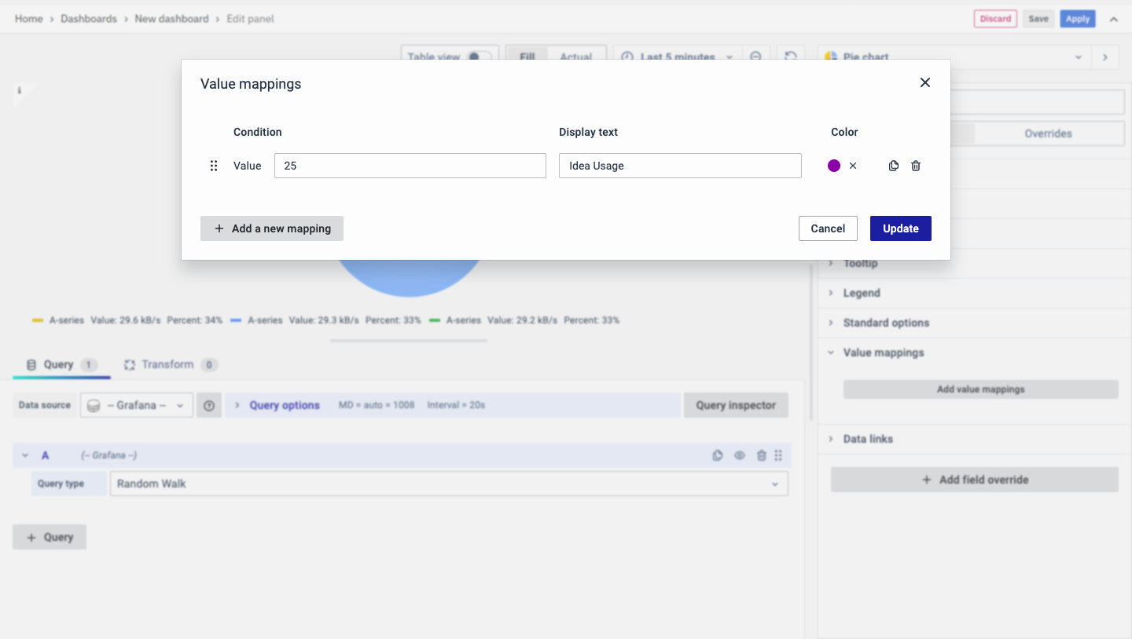This screenshot has height=639, width=1132.
Task: Open the purple color swatch picker
Action: point(834,166)
